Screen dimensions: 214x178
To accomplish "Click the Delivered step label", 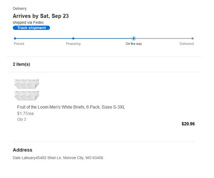I will (x=187, y=44).
